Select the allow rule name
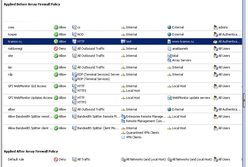Image resolution: width=248 pixels, height=167 pixels. [11, 109]
